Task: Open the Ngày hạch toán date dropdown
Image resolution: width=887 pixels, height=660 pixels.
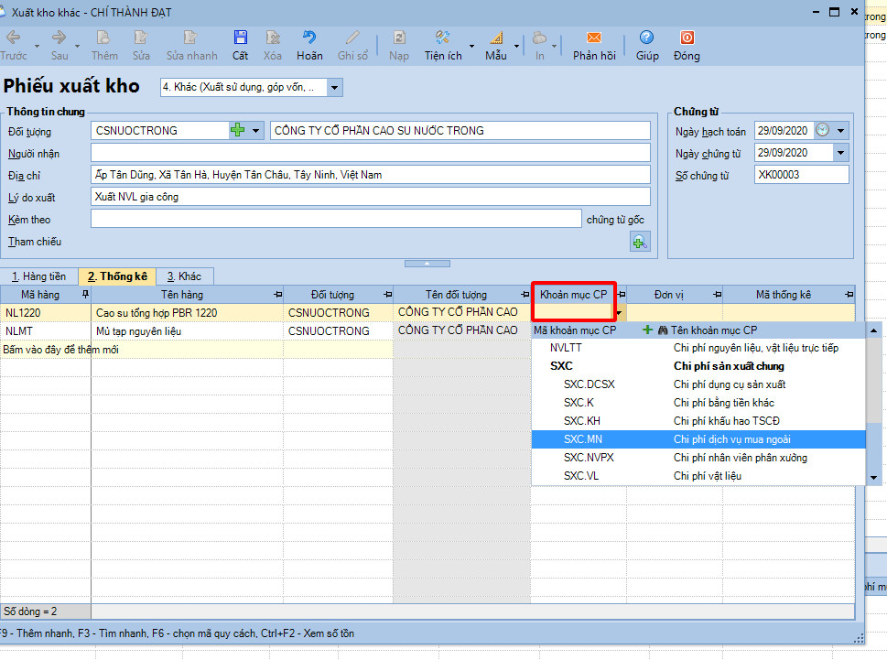Action: click(840, 131)
